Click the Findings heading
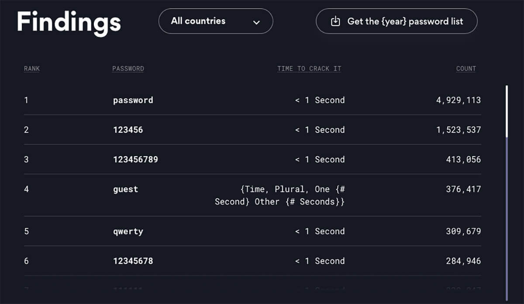The width and height of the screenshot is (524, 304). coord(69,22)
